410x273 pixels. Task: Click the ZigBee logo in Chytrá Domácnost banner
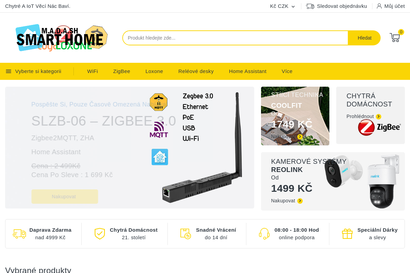coord(379,127)
